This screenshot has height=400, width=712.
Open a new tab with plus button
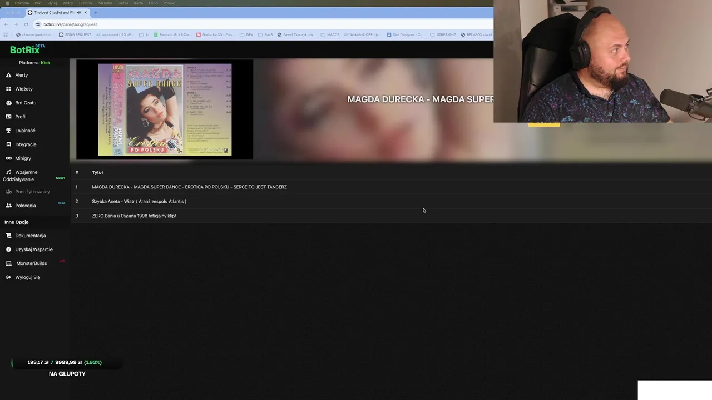coord(96,12)
